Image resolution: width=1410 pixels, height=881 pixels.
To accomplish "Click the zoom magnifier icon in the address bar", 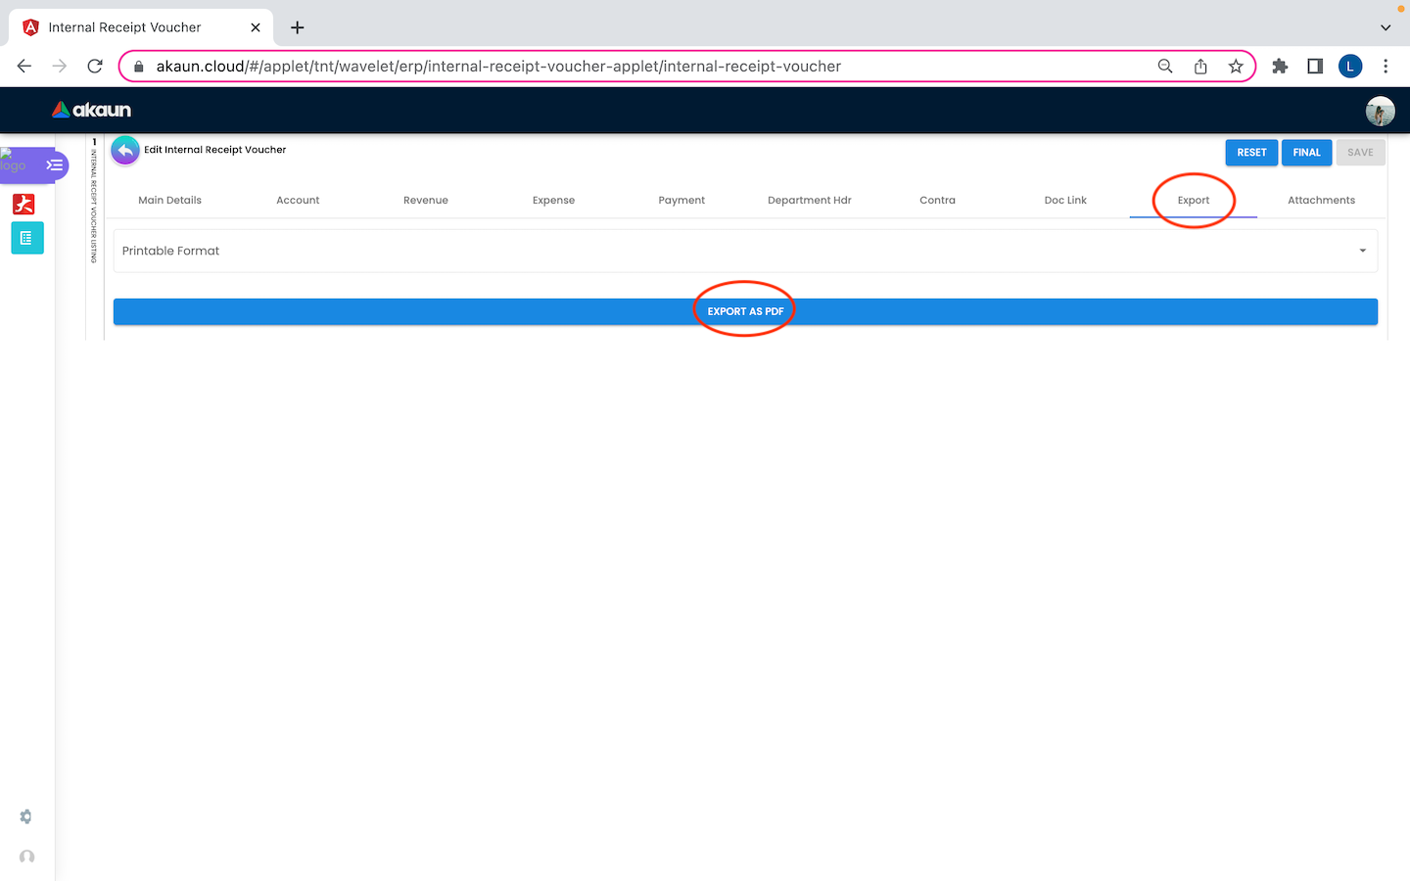I will pyautogui.click(x=1165, y=66).
